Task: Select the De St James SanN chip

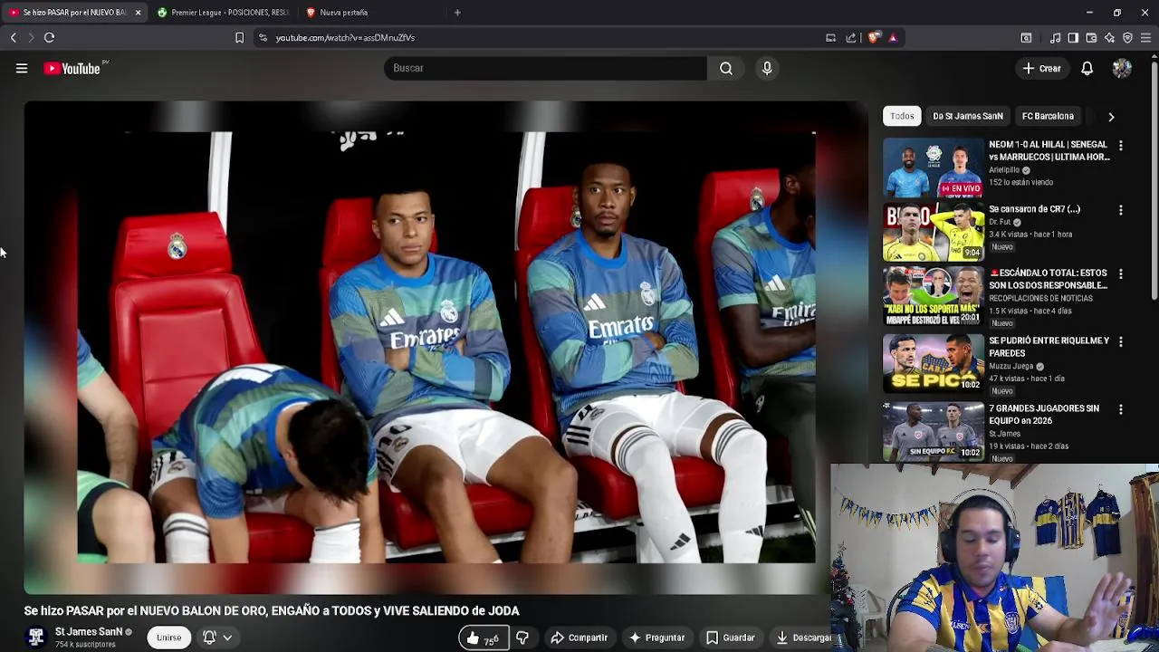Action: click(968, 116)
